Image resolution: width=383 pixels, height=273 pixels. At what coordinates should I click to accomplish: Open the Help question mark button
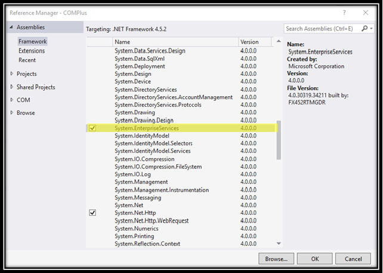(x=344, y=13)
